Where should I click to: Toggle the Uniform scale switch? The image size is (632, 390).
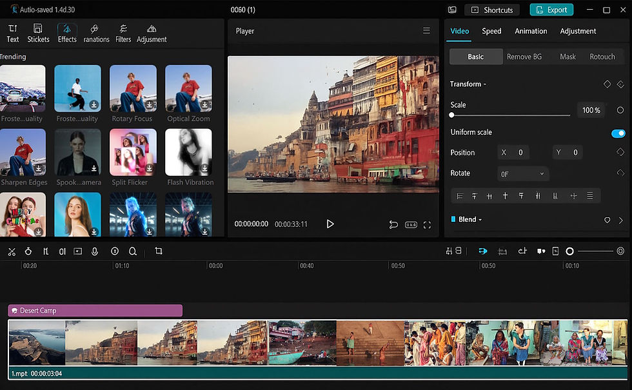pos(618,133)
